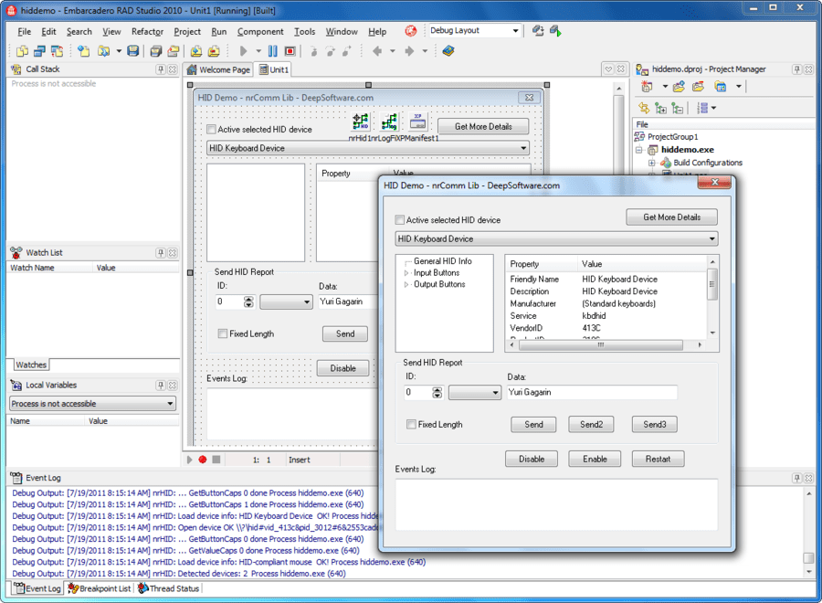Open the help book icon in toolbar
The image size is (822, 603).
click(x=448, y=51)
